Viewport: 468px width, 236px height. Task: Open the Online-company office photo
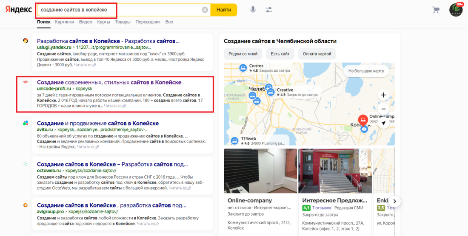[260, 171]
